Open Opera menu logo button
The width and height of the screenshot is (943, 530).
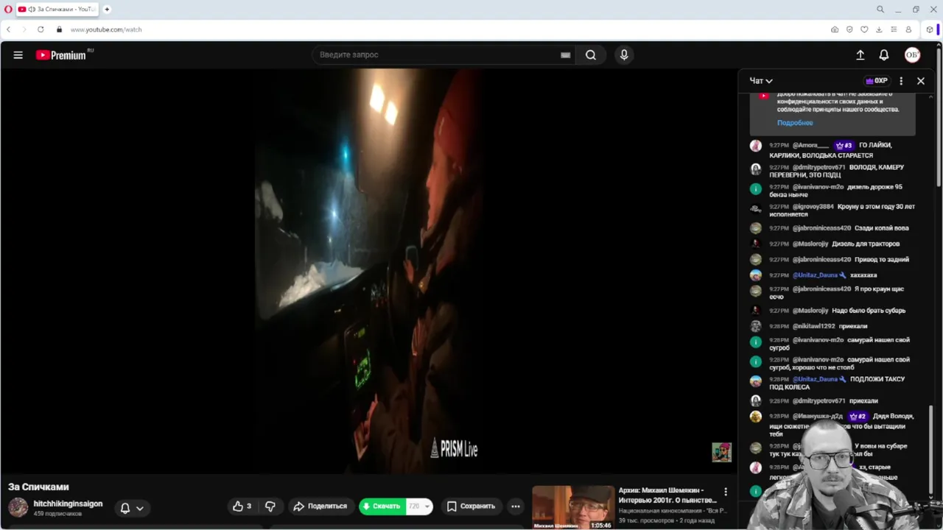point(8,10)
